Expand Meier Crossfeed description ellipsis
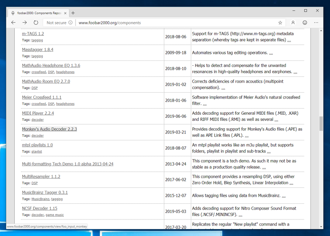330x236 pixels. 205,104
